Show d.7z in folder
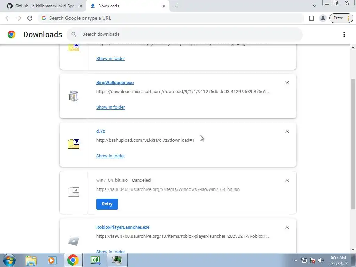356x267 pixels. pyautogui.click(x=111, y=156)
